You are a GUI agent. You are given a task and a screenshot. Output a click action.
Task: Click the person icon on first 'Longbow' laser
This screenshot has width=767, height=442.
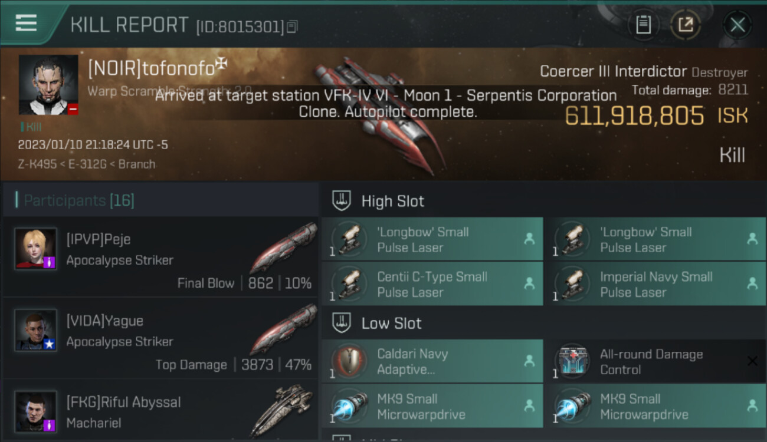[x=529, y=239]
